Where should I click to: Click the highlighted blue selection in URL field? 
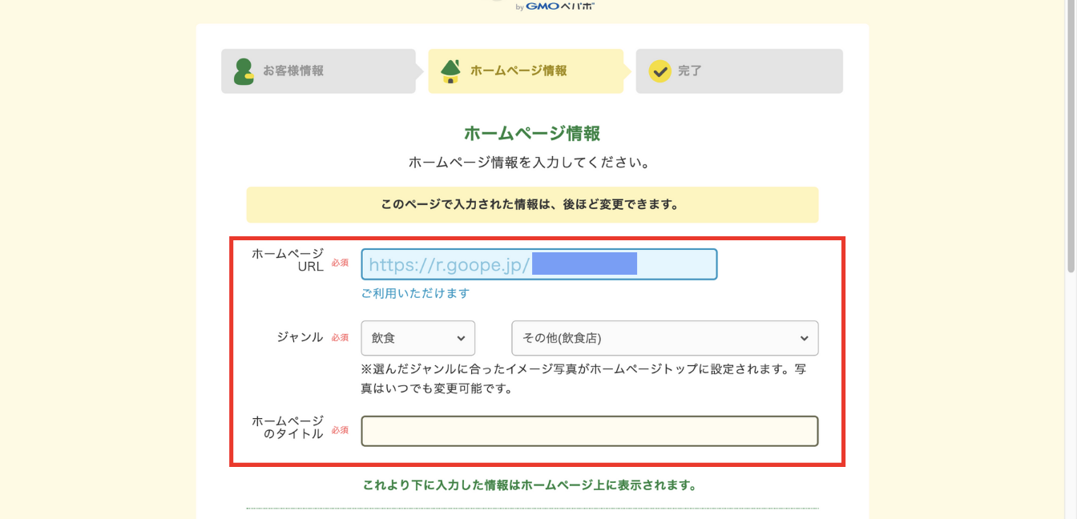coord(584,264)
